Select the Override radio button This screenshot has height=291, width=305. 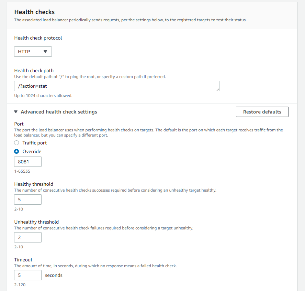pos(16,151)
